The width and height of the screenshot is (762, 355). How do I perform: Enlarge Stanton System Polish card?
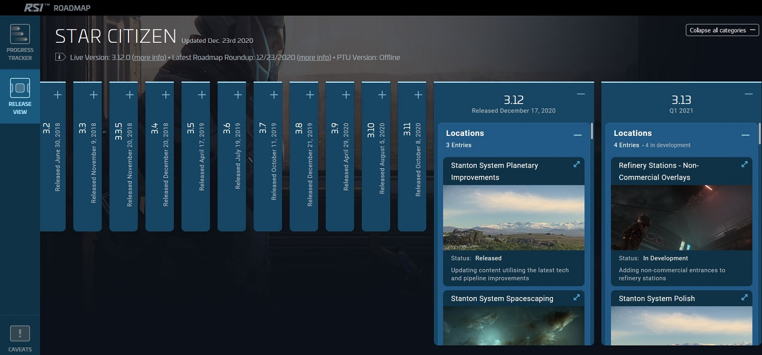pyautogui.click(x=744, y=297)
